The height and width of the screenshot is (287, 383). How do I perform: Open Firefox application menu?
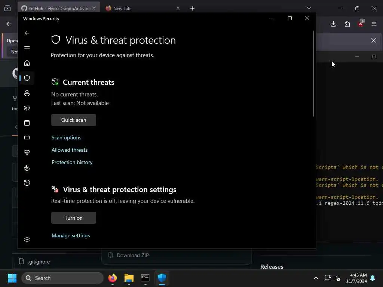point(374,24)
